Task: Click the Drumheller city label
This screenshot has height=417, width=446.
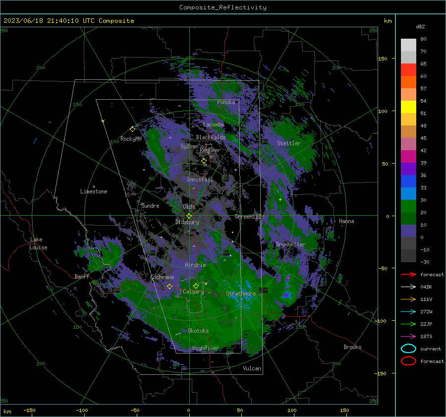Action: [290, 244]
